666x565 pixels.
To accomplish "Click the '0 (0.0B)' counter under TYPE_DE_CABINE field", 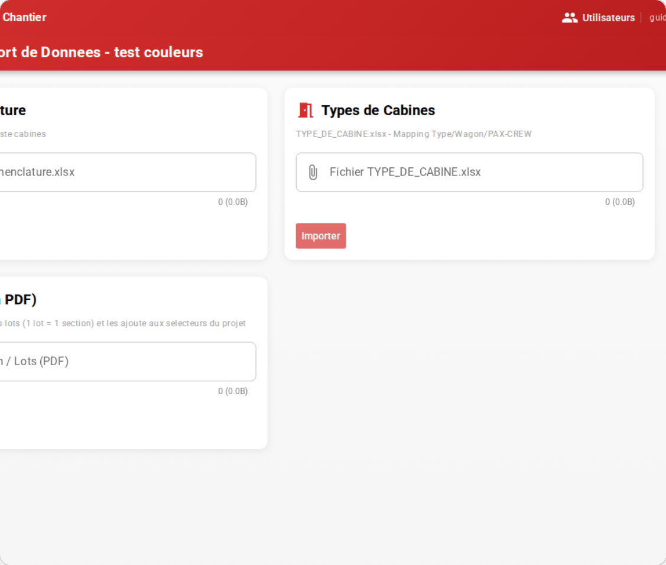I will pos(620,202).
